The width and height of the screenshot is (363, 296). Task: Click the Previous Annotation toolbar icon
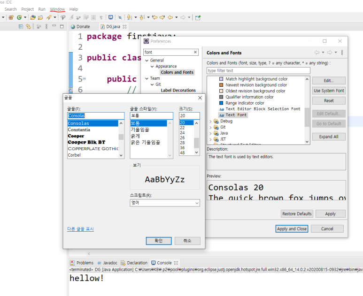[x=142, y=17]
